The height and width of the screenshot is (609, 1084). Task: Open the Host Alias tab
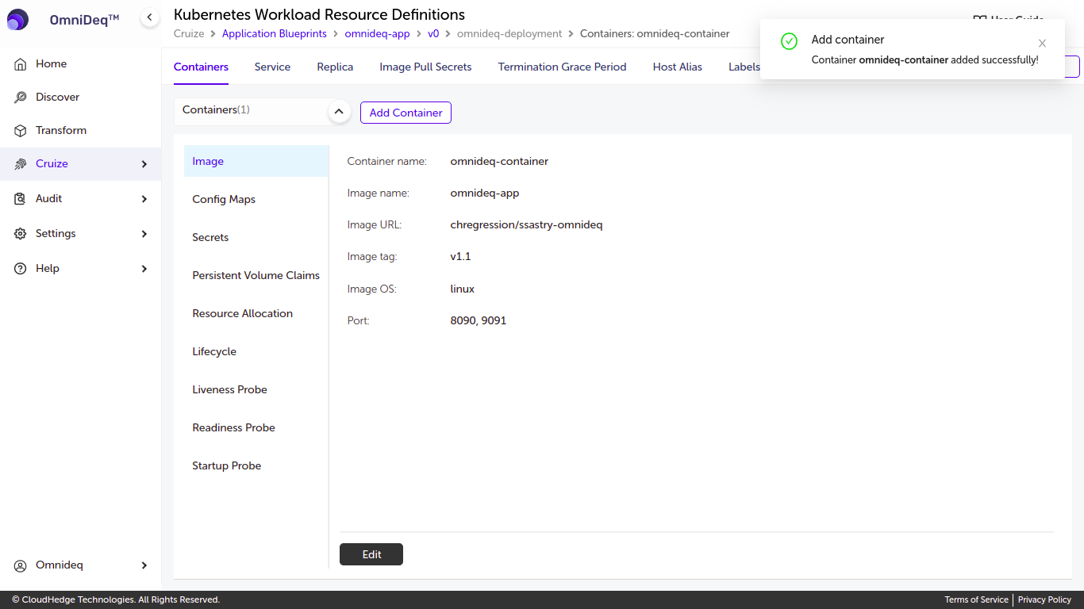(x=677, y=67)
